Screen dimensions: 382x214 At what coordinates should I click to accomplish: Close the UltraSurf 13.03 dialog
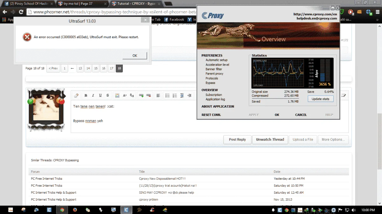[145, 20]
